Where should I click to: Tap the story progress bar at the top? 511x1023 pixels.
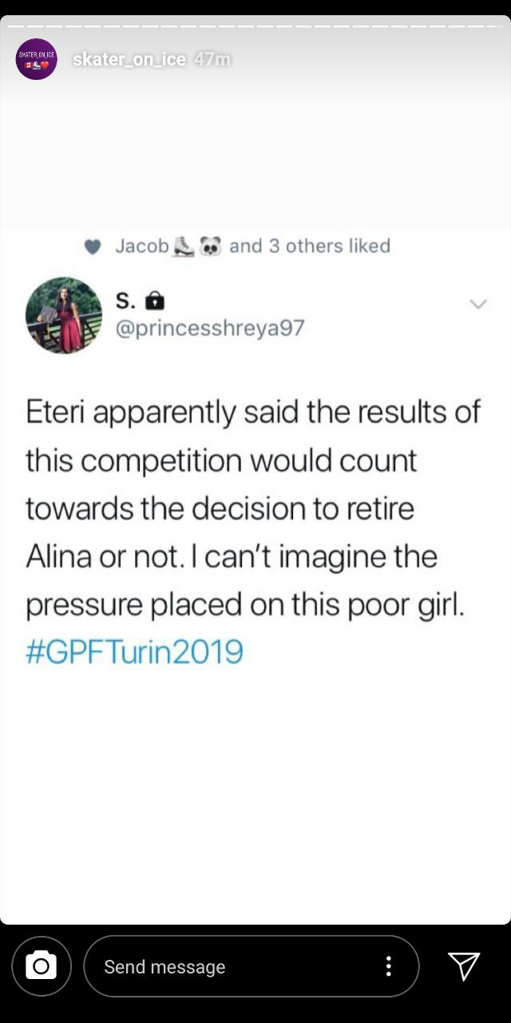coord(255,26)
